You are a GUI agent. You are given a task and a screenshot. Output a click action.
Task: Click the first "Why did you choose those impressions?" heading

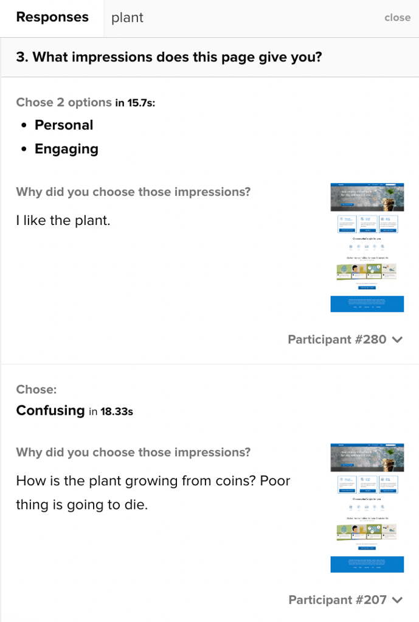coord(133,192)
